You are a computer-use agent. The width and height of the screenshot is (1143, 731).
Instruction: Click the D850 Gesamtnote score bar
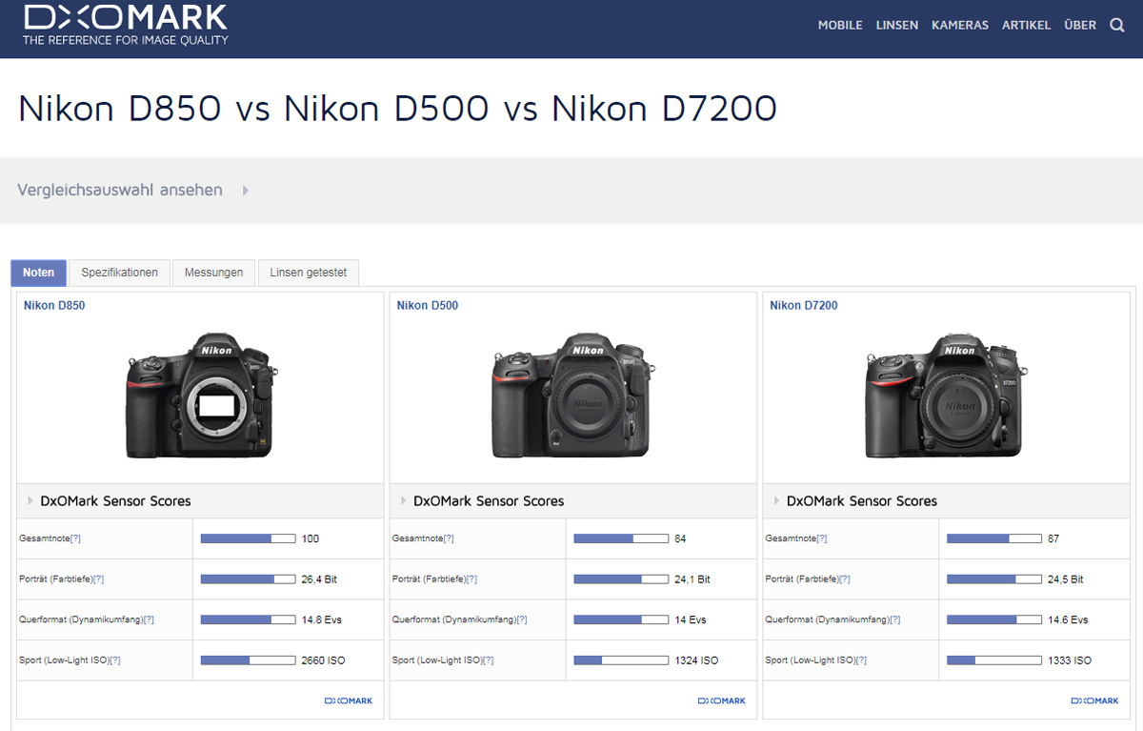click(x=248, y=538)
